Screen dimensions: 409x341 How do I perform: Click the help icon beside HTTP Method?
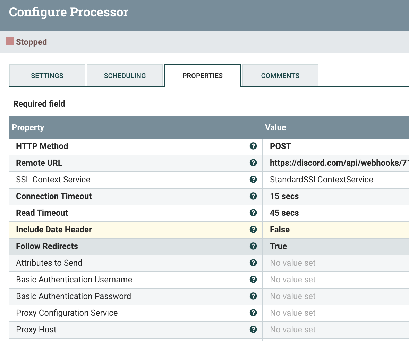click(x=253, y=146)
